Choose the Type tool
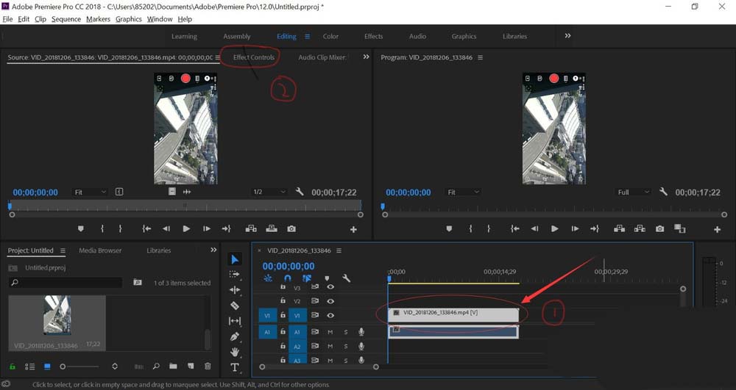 pyautogui.click(x=235, y=367)
